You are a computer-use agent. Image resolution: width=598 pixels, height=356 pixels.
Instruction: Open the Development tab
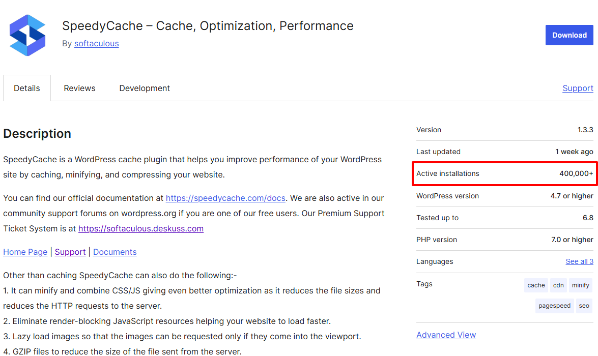click(145, 88)
